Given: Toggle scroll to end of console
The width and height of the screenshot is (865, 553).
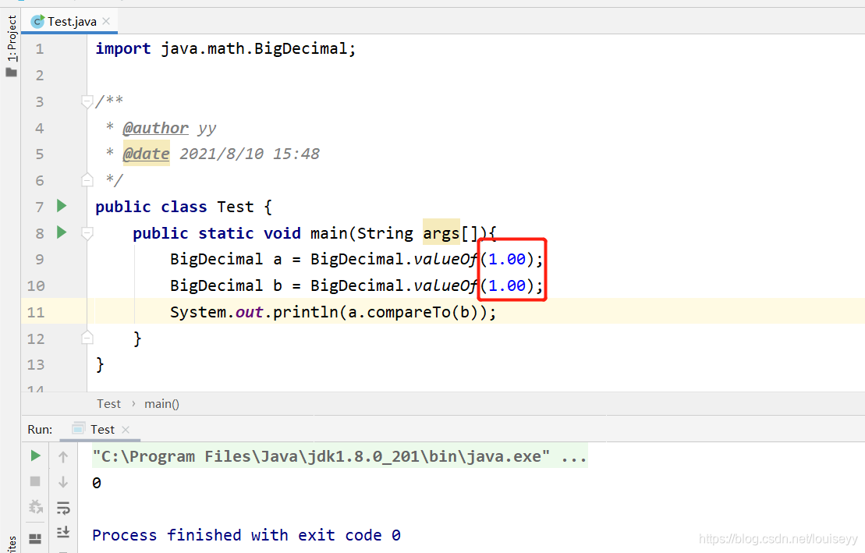Looking at the screenshot, I should pyautogui.click(x=63, y=532).
